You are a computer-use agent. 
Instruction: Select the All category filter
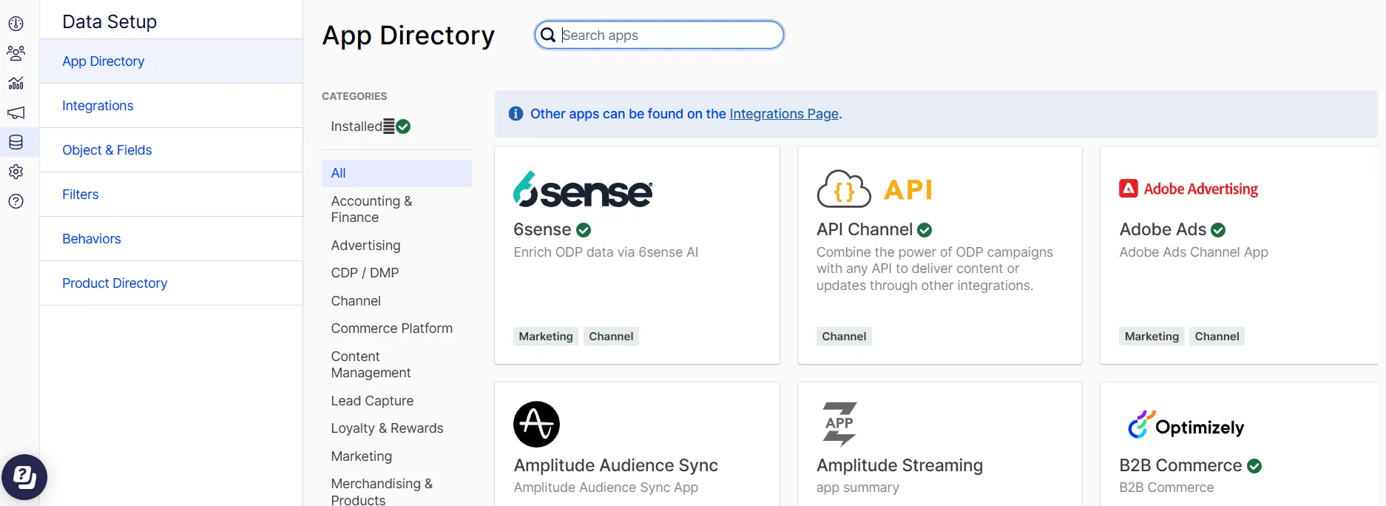click(x=396, y=173)
